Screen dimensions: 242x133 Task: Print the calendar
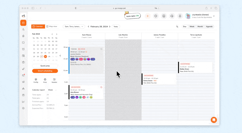pos(45,80)
